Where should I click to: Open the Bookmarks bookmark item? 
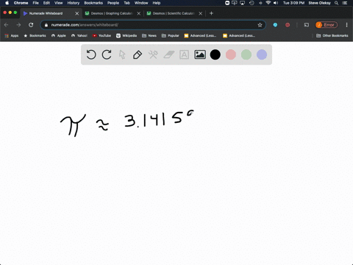click(35, 35)
